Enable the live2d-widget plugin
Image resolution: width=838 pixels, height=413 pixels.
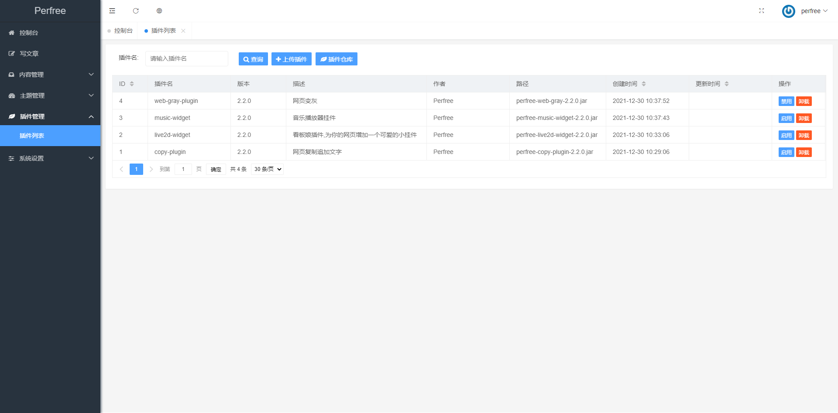coord(786,135)
